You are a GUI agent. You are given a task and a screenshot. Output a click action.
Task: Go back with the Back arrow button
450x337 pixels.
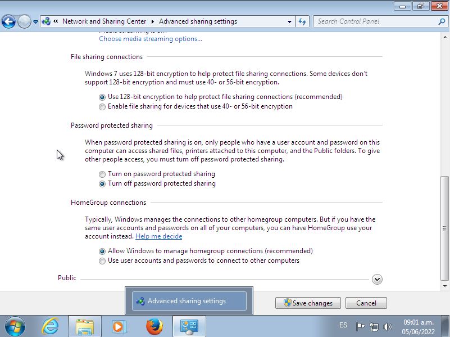pos(8,21)
